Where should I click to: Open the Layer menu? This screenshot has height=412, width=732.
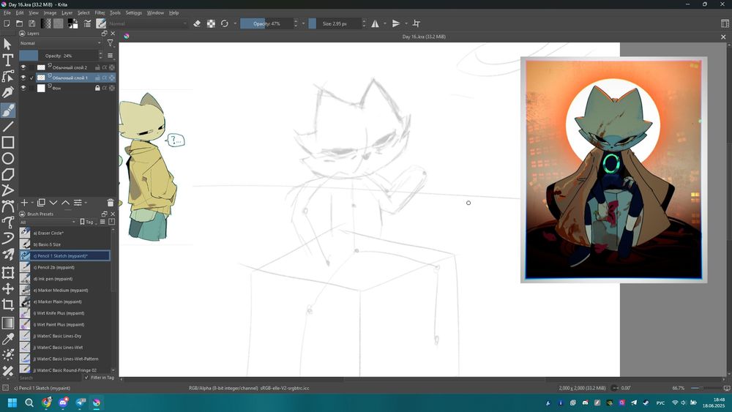(x=67, y=12)
